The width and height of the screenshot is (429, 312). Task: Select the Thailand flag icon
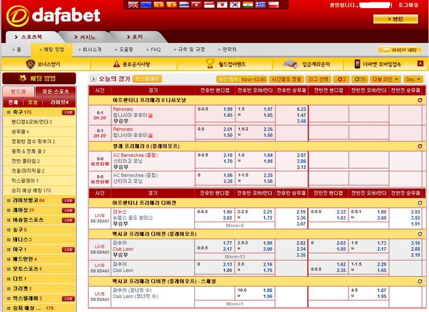click(x=184, y=5)
